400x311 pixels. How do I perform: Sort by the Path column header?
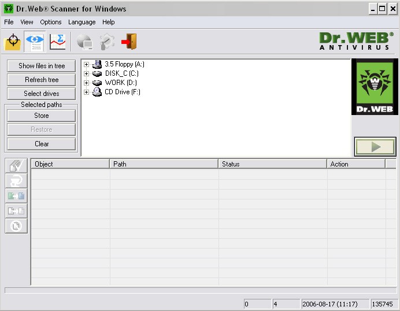coord(164,164)
